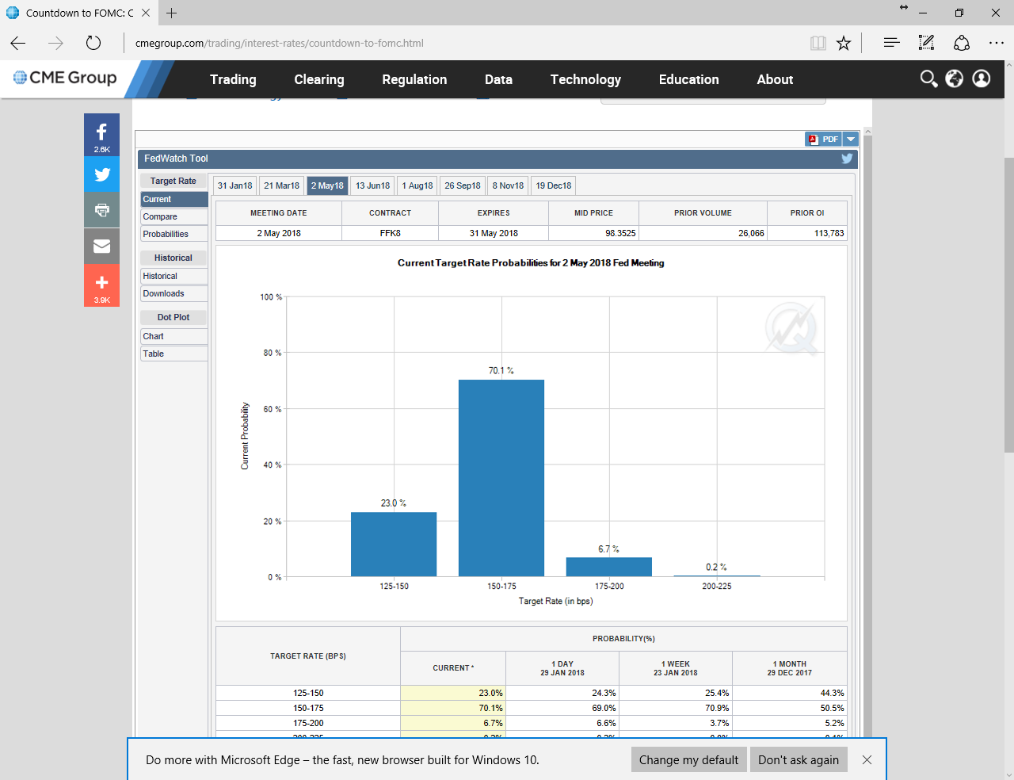Click the Twitter share sidebar icon
Screen dimensions: 1014x780
tap(101, 174)
